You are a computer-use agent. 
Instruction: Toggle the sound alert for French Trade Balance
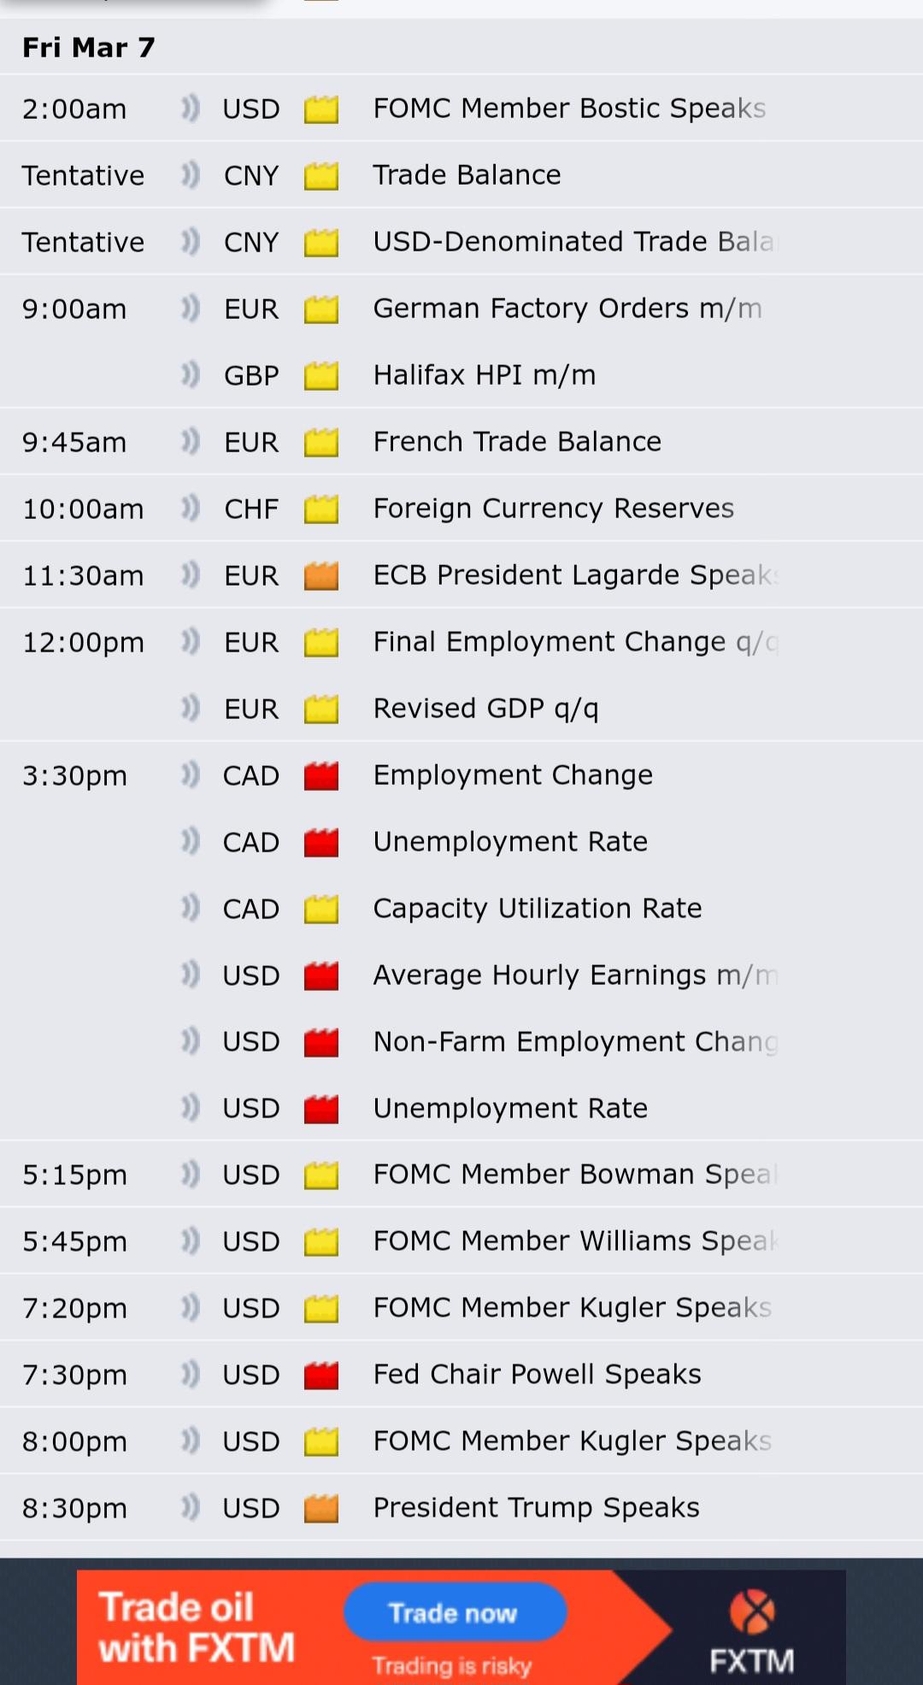[190, 442]
